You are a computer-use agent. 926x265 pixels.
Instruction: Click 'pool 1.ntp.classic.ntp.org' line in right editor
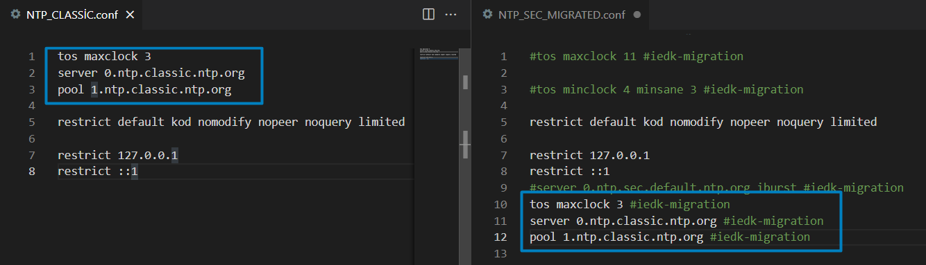(669, 237)
